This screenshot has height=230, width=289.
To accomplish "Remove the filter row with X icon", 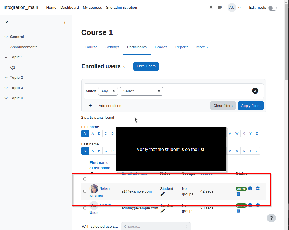I will pos(255,91).
